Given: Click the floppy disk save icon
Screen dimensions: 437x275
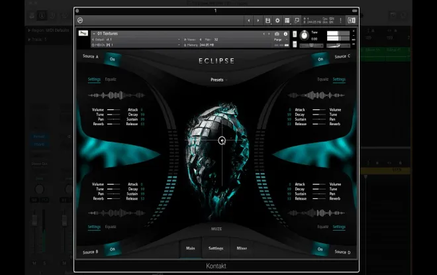Looking at the screenshot, I should click(267, 21).
